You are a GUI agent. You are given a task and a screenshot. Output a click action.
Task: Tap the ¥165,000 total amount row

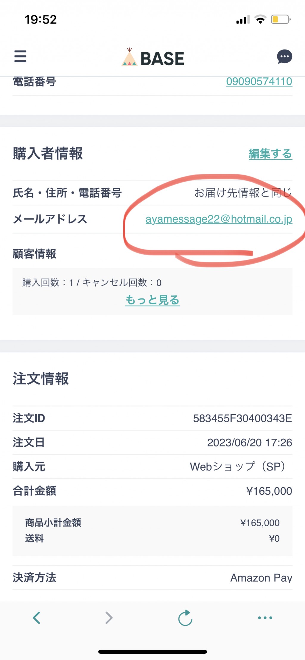pos(152,491)
